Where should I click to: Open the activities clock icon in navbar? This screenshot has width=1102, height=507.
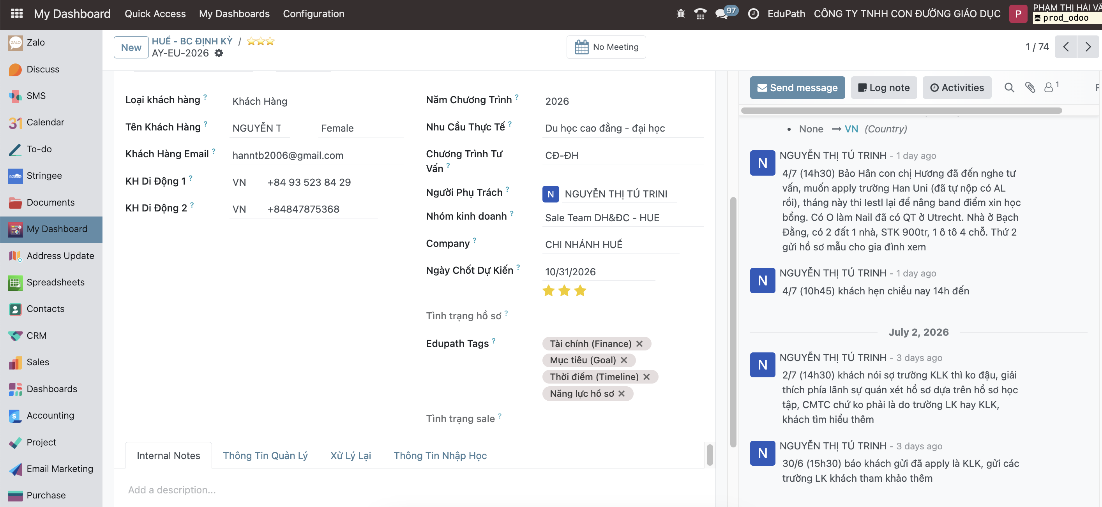(753, 14)
